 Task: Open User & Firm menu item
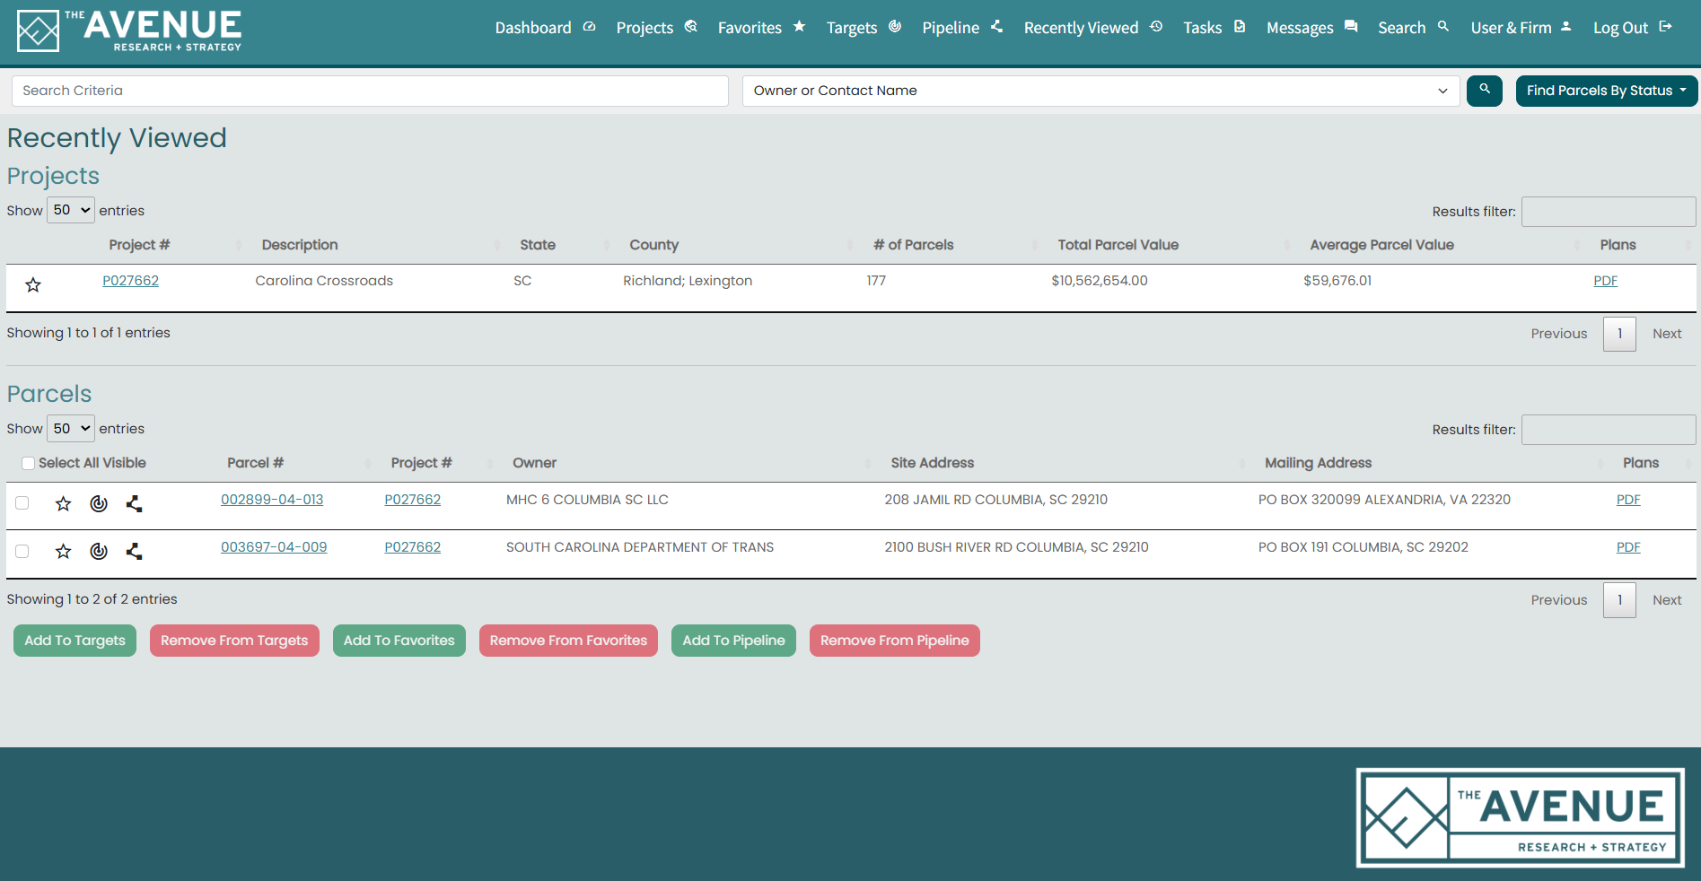[1521, 28]
